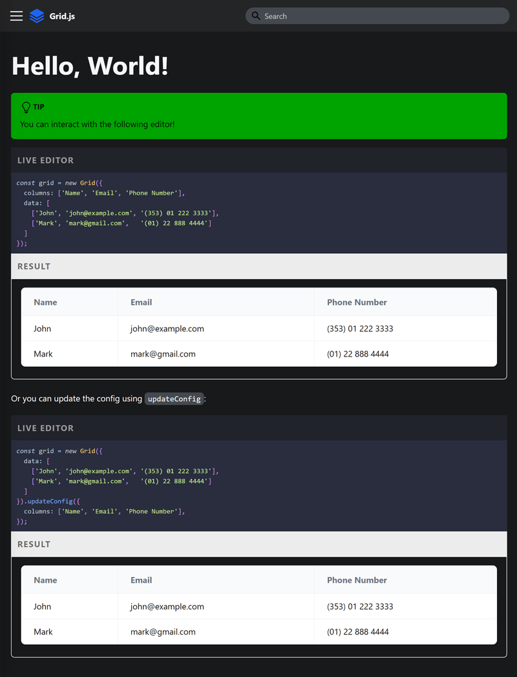This screenshot has height=677, width=517.
Task: Select Name column header in first table
Action: (x=45, y=302)
